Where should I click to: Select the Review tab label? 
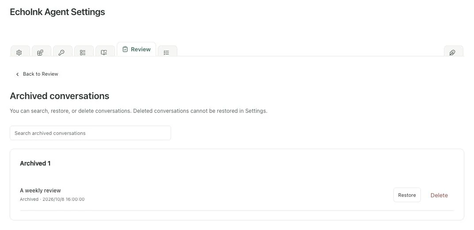click(x=141, y=49)
